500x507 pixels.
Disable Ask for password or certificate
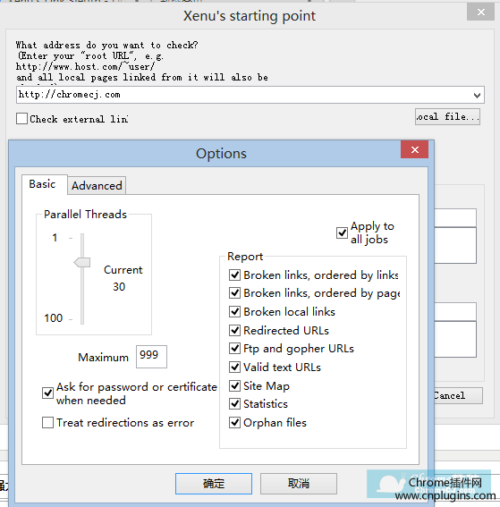point(48,393)
